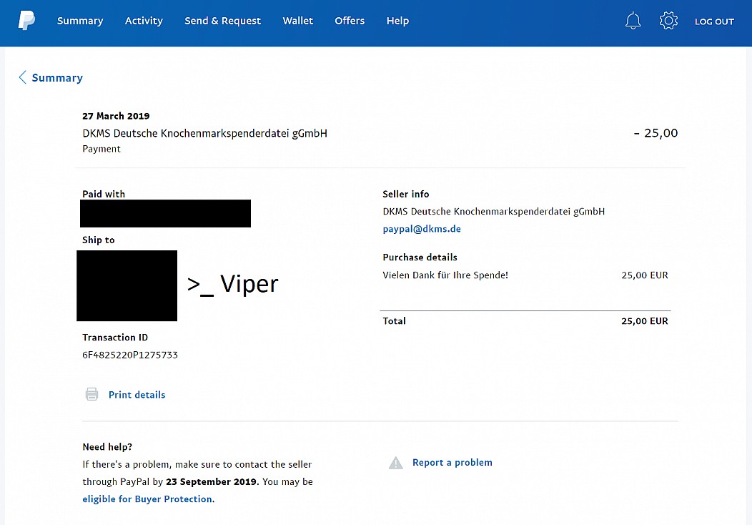Click the DKMS payee title under the date
This screenshot has height=525, width=752.
pos(204,134)
